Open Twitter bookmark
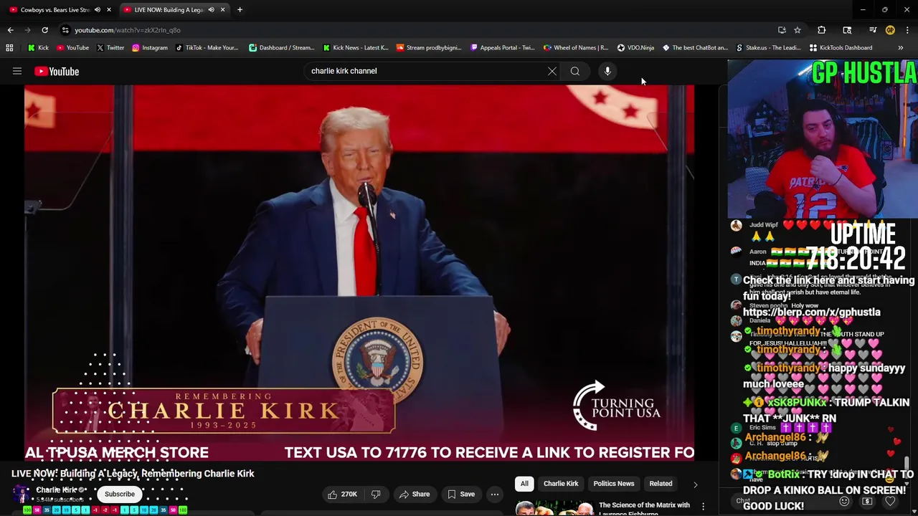This screenshot has height=516, width=918. tap(110, 47)
